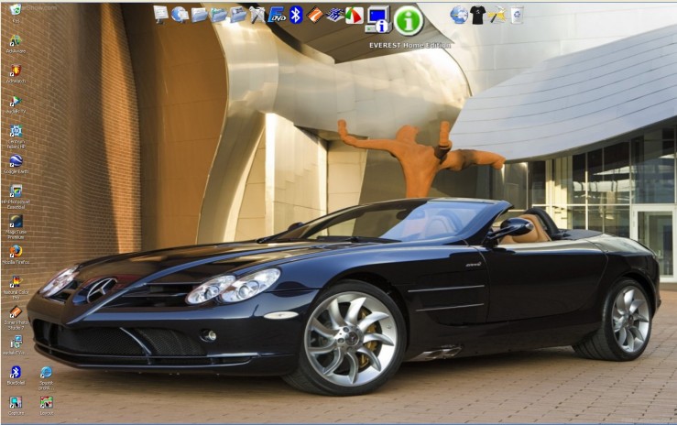The width and height of the screenshot is (677, 425).
Task: Launch MagicTune Premium from the desktop
Action: [x=16, y=222]
